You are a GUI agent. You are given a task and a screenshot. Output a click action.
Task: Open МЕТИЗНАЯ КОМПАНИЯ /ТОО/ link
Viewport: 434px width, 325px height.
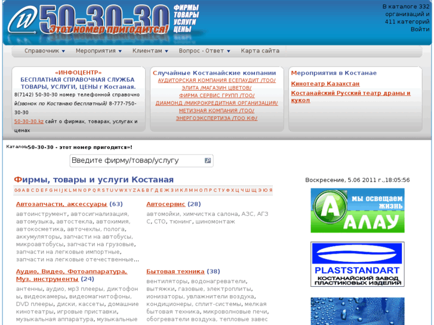click(217, 111)
